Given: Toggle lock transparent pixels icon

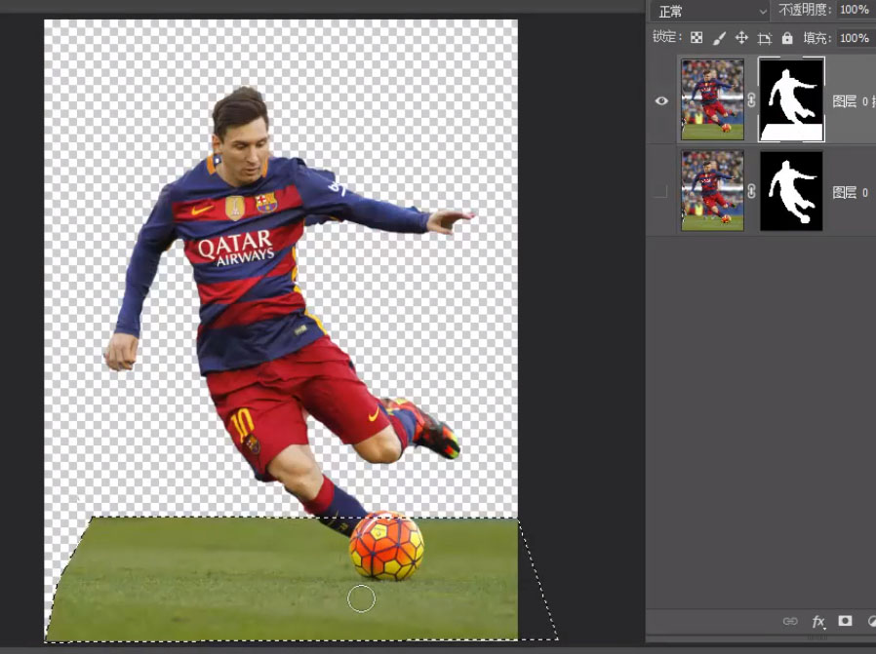Looking at the screenshot, I should (x=697, y=37).
